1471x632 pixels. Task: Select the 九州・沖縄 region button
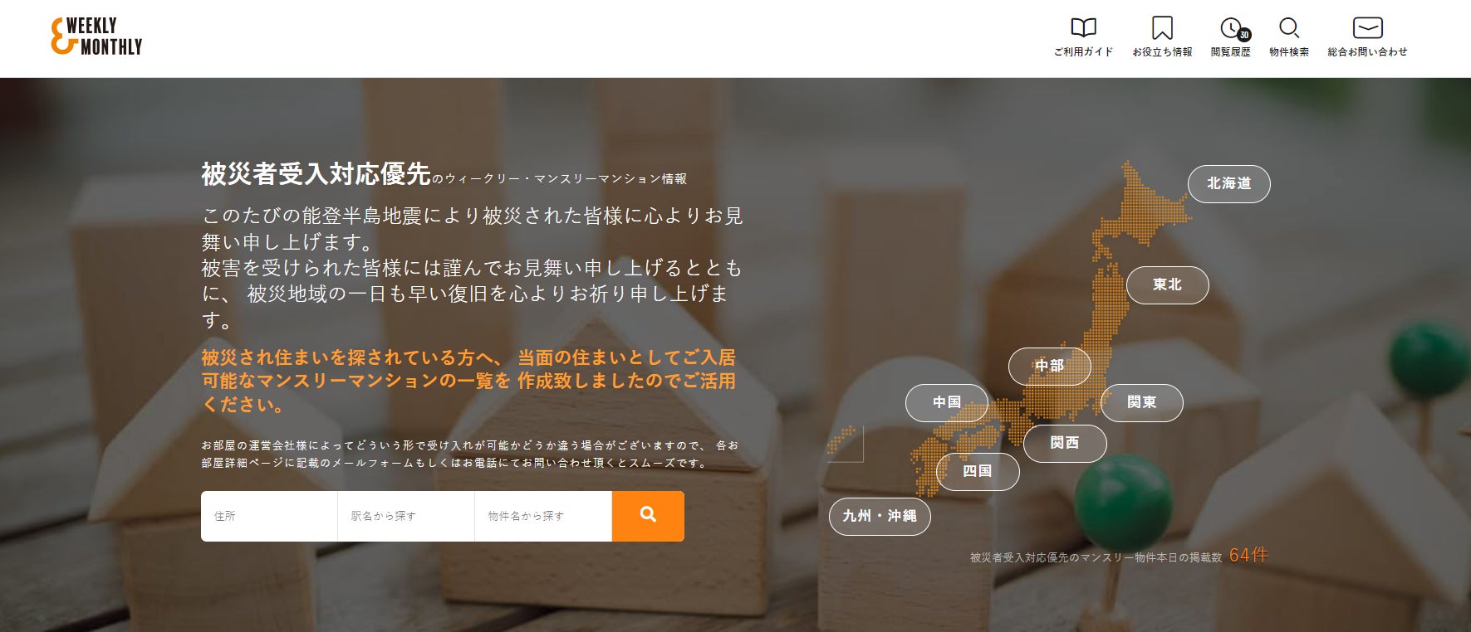click(880, 517)
